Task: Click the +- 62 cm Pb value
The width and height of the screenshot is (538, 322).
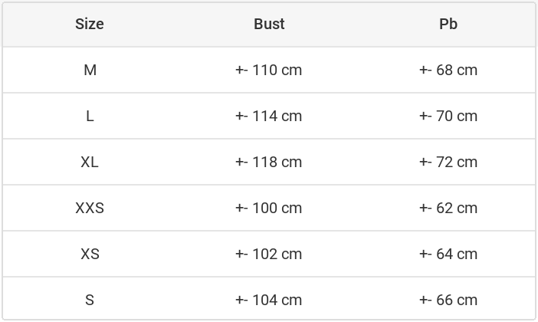Action: (448, 208)
